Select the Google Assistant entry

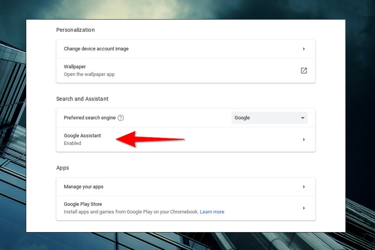coord(82,135)
